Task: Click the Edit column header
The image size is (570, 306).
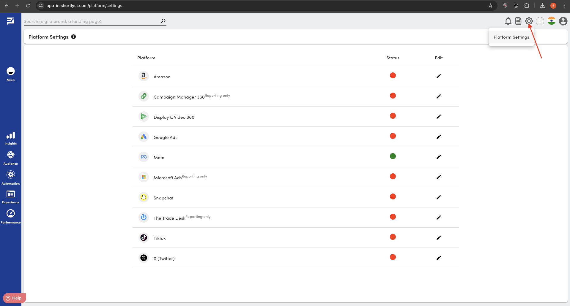Action: click(x=439, y=58)
